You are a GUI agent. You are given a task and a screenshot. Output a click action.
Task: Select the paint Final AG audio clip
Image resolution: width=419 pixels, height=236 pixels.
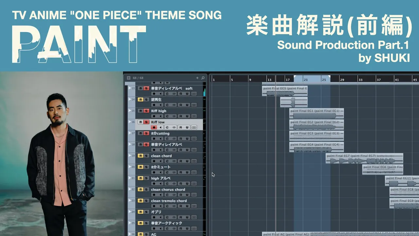[x=340, y=234]
